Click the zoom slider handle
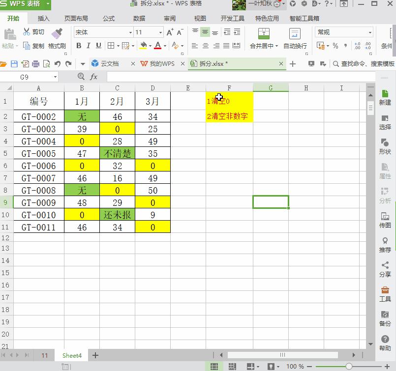 349,366
